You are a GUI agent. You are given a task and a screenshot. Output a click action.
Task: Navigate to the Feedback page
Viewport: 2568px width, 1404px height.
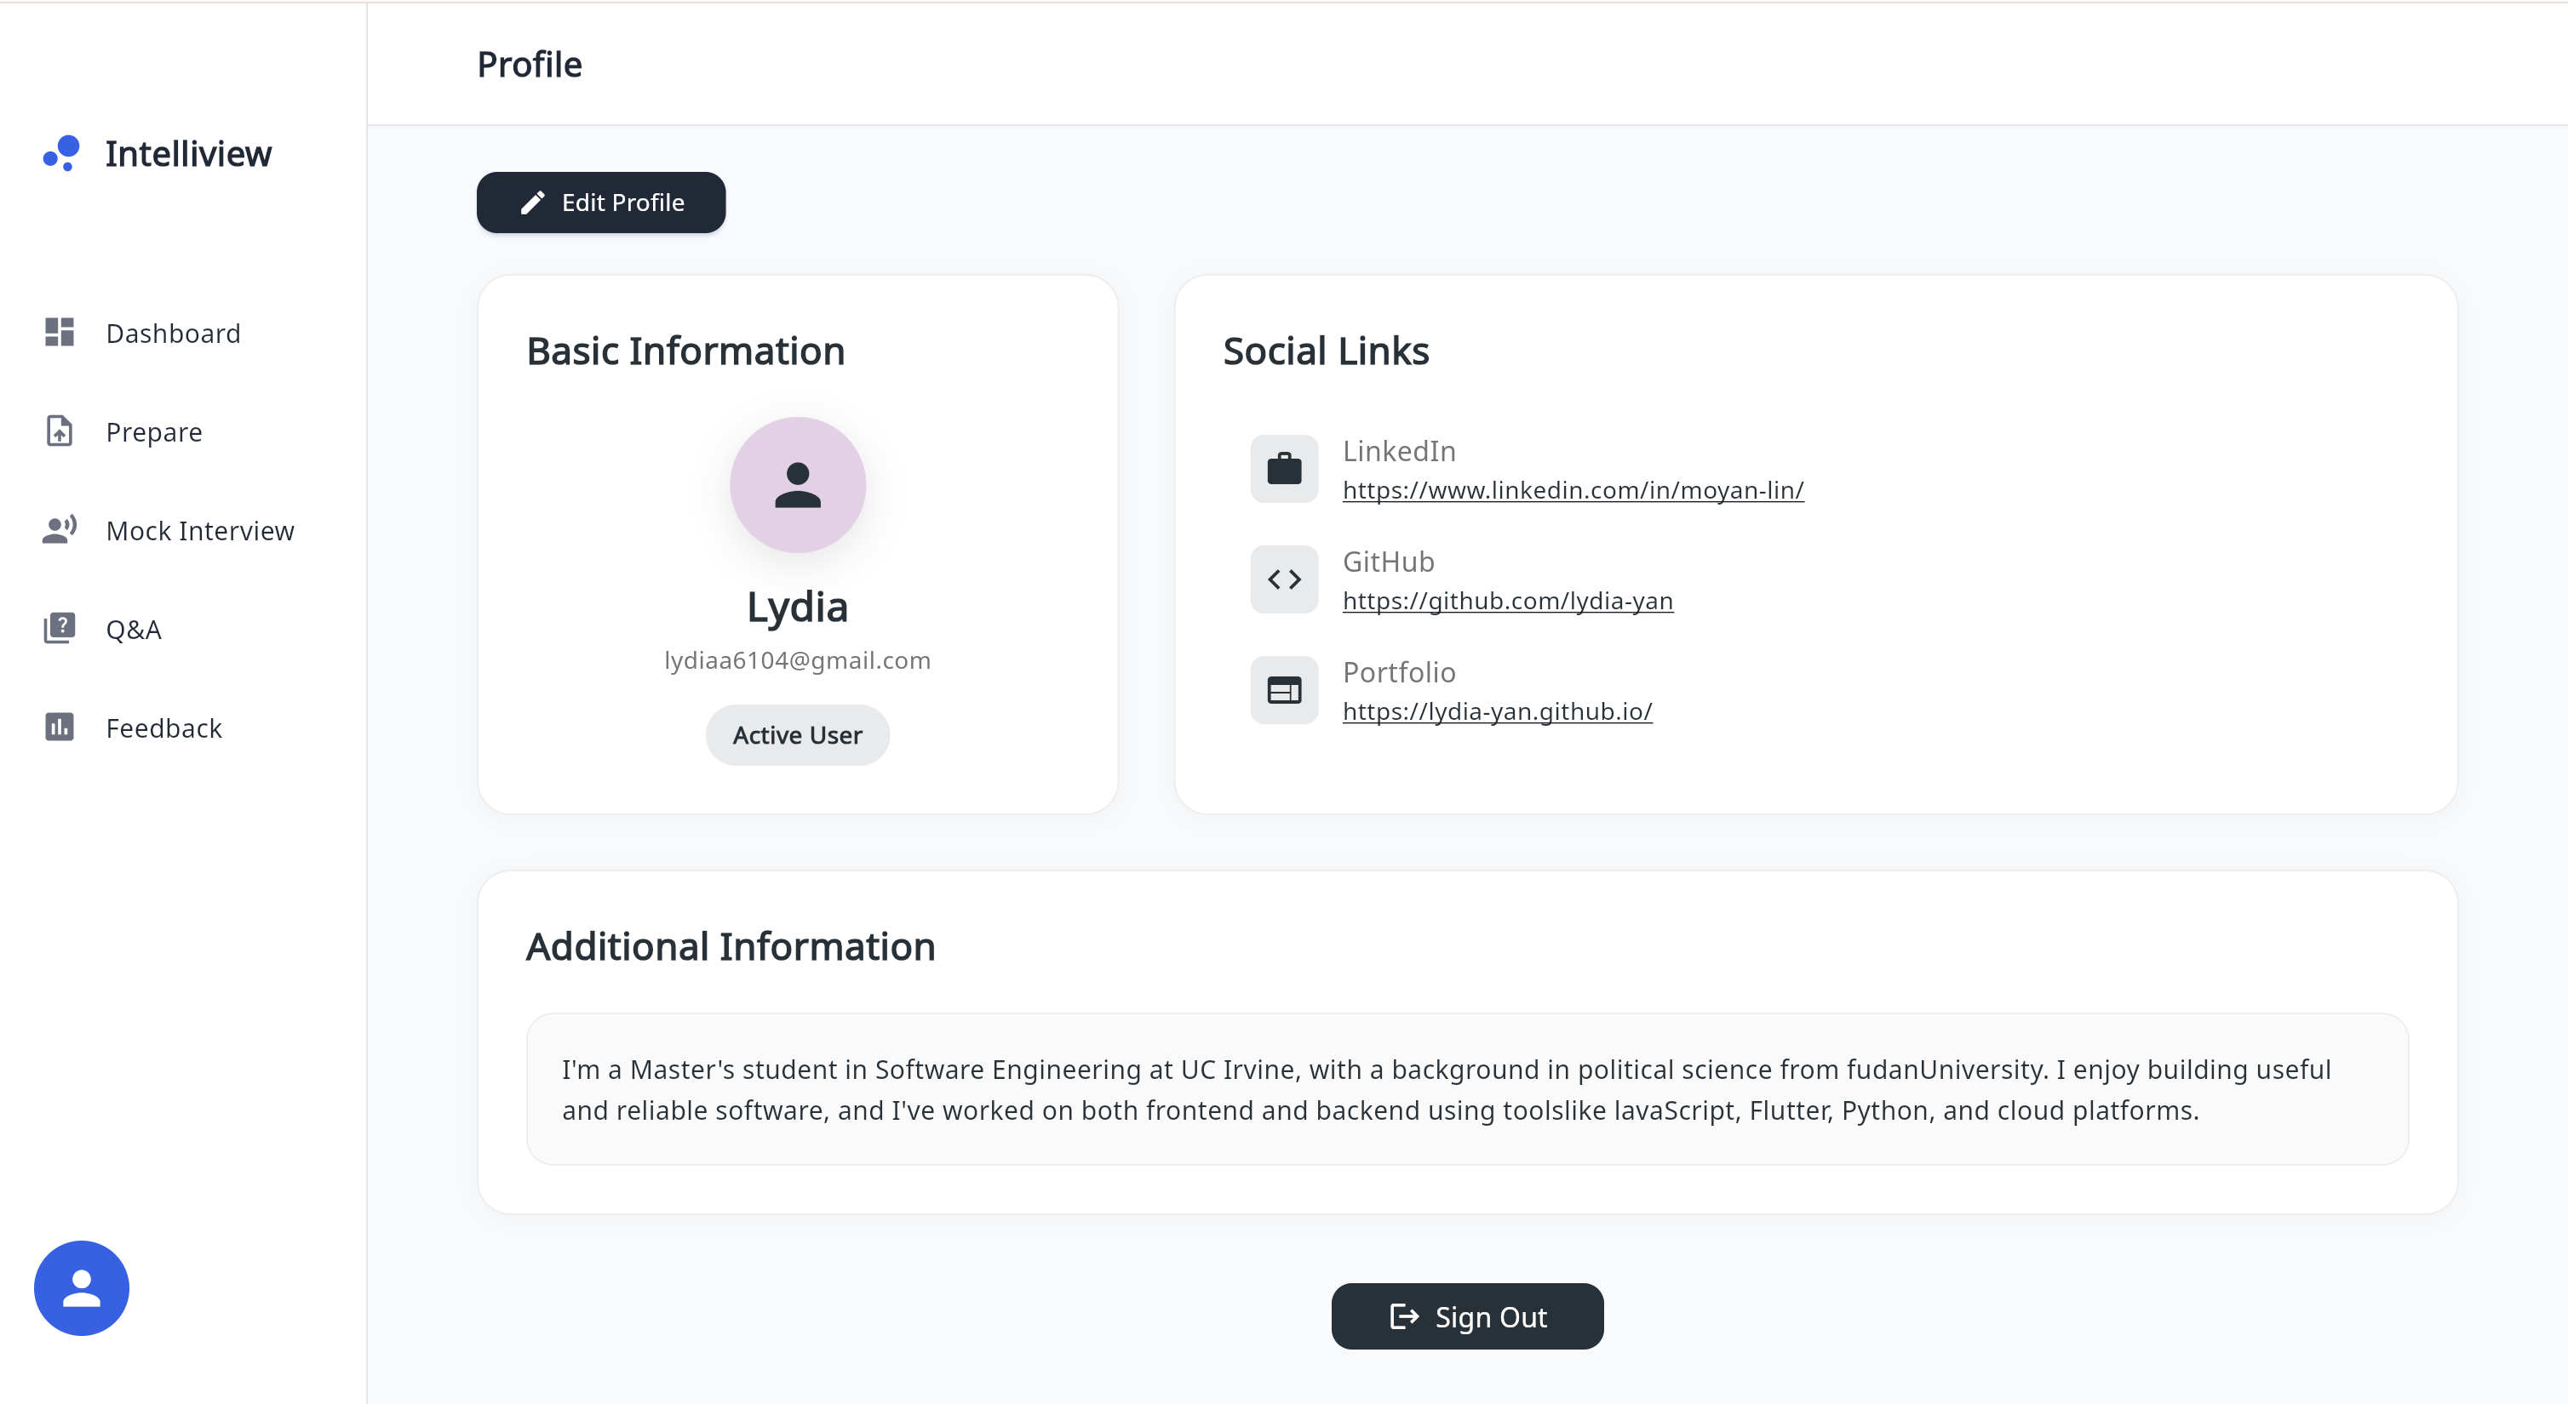tap(163, 728)
